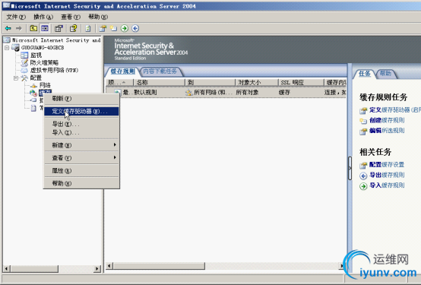Switch to the 任务 tab in task pane
Viewport: 421px width, 285px height.
(364, 73)
